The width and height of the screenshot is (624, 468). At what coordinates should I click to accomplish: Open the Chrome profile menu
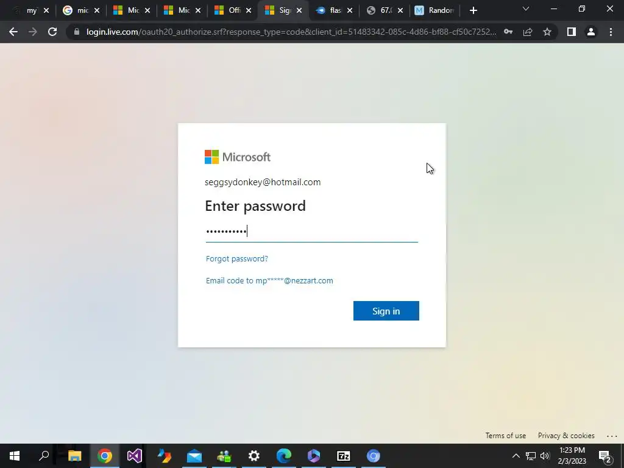click(x=591, y=32)
